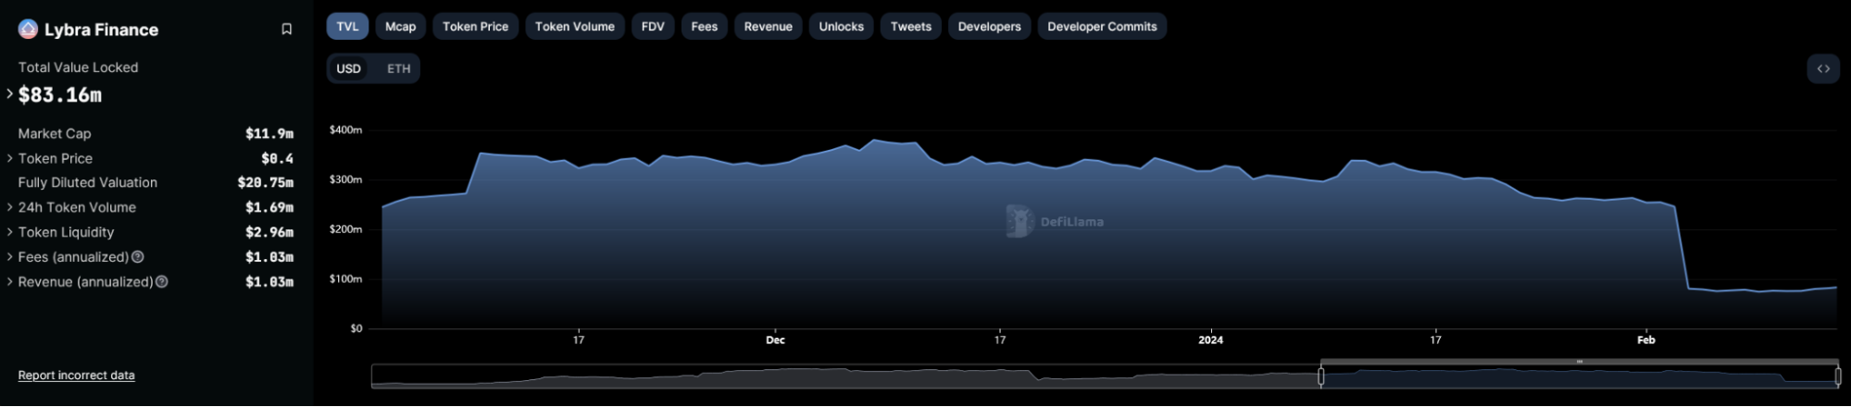Click the Token Price value $0.4

click(x=277, y=158)
